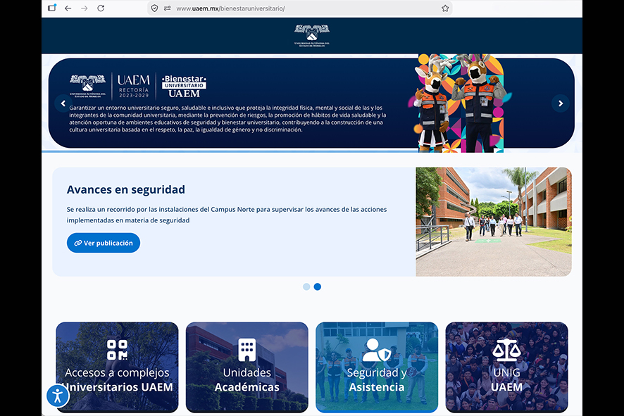Image resolution: width=624 pixels, height=416 pixels.
Task: Click the browser forward arrow
Action: [85, 8]
